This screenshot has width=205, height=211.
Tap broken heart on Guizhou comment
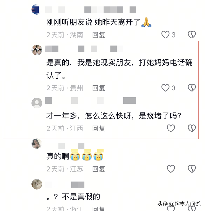click(x=192, y=88)
